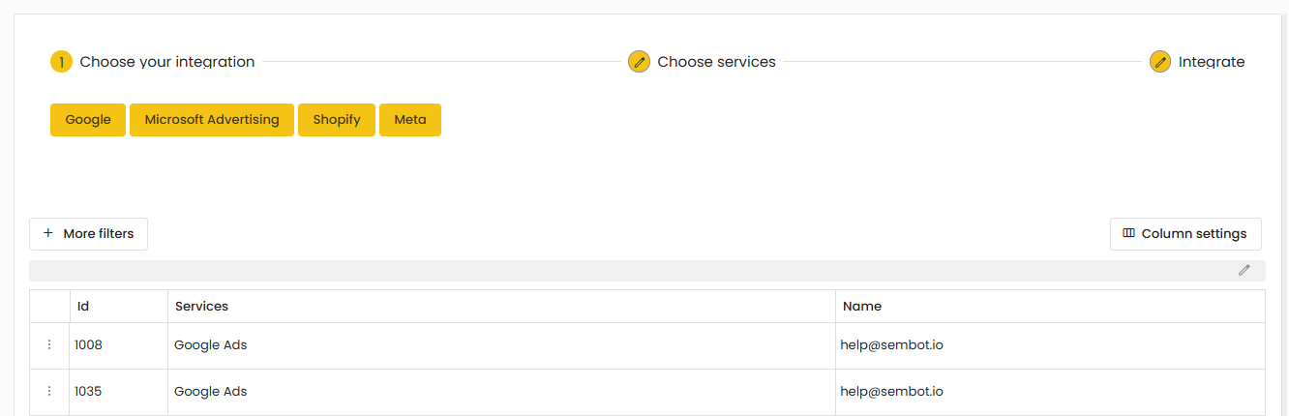Select the Meta integration button
The image size is (1289, 416).
pos(410,120)
